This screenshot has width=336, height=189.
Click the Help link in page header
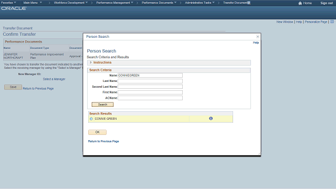tap(299, 22)
